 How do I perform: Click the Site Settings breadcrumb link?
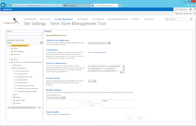35,23
